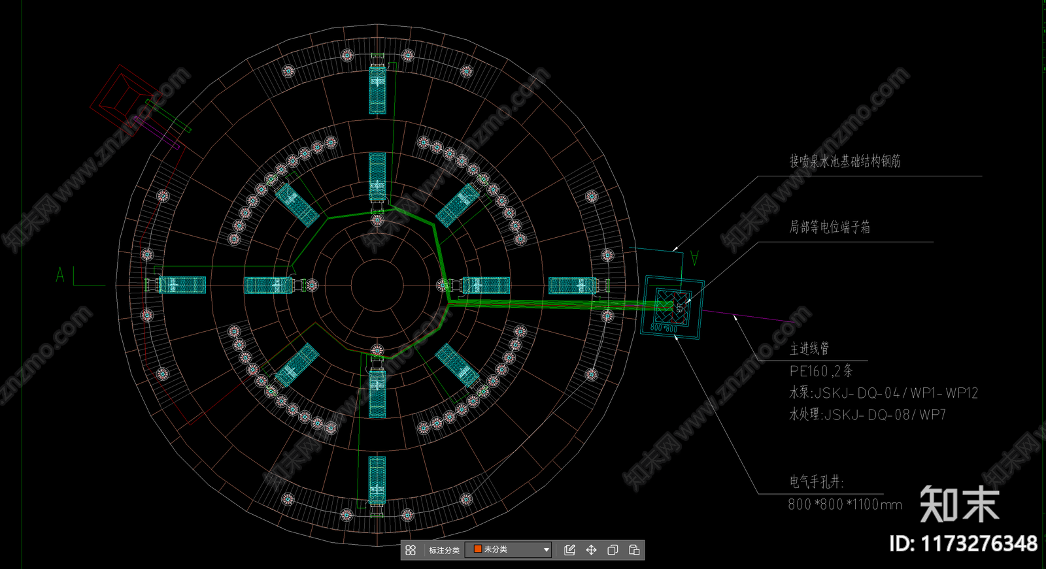The image size is (1046, 569).
Task: Select the 水泵:JSKJ-DQ-04/WP1-WP12 text line
Action: (x=883, y=393)
